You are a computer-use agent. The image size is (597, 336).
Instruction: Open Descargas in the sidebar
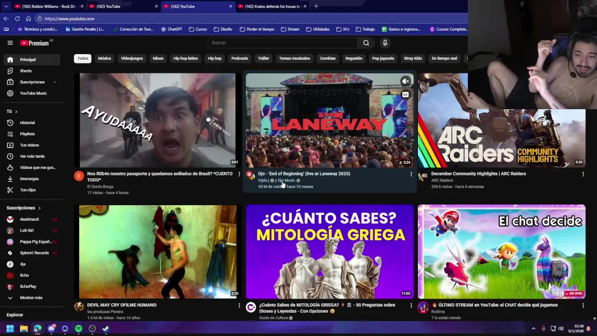32,179
